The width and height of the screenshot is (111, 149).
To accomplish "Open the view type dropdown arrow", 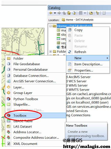I will pos(85,13).
